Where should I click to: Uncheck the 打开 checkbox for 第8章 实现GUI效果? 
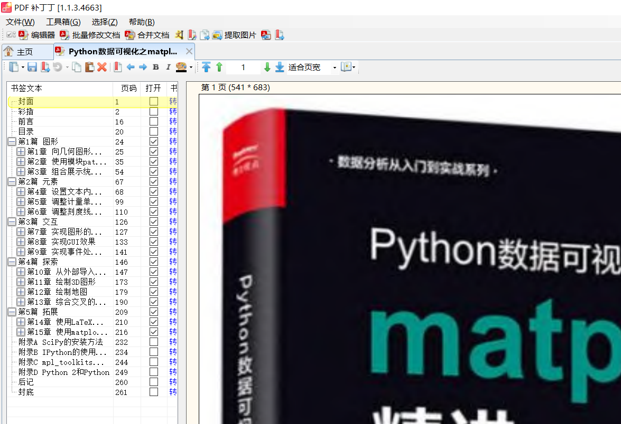coord(154,242)
